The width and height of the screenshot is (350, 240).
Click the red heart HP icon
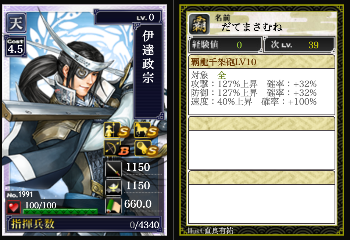click(x=13, y=207)
